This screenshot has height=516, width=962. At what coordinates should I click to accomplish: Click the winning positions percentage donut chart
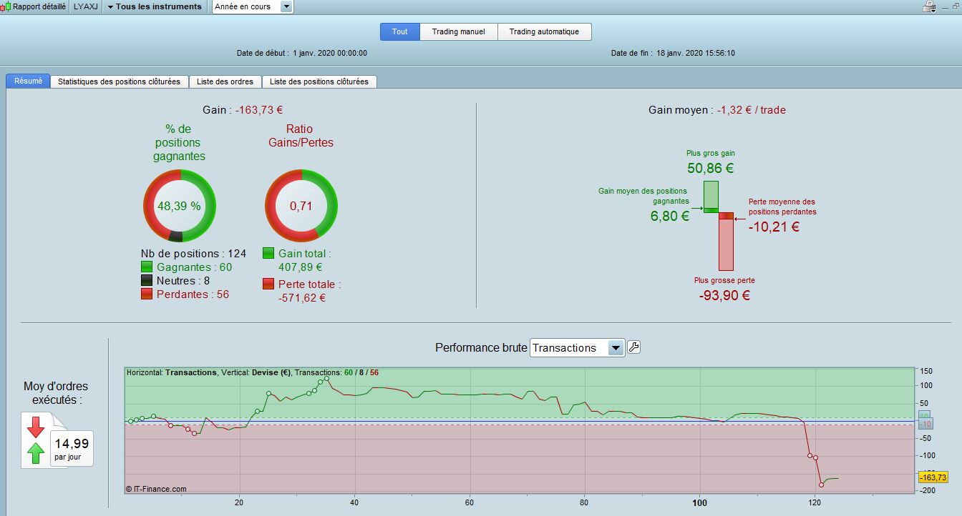point(179,206)
